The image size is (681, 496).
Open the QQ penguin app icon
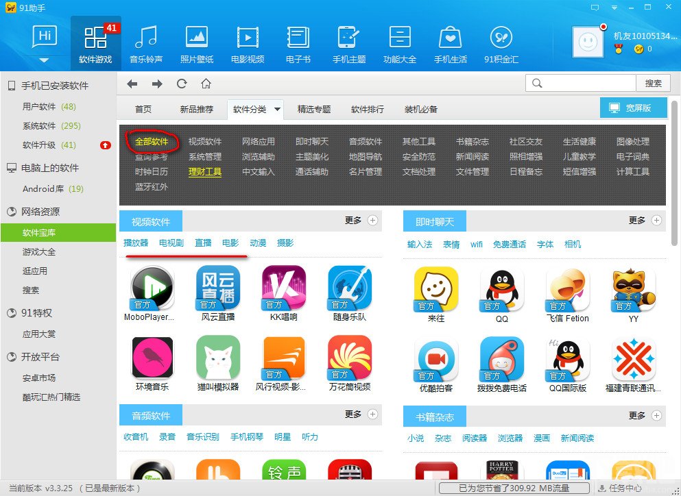point(502,289)
